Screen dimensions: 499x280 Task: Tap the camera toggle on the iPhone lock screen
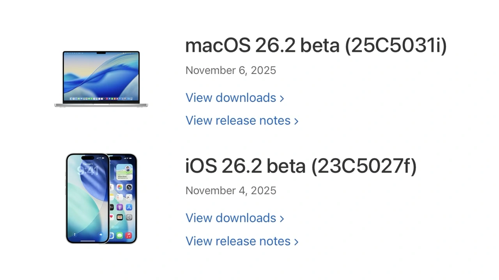pos(100,234)
